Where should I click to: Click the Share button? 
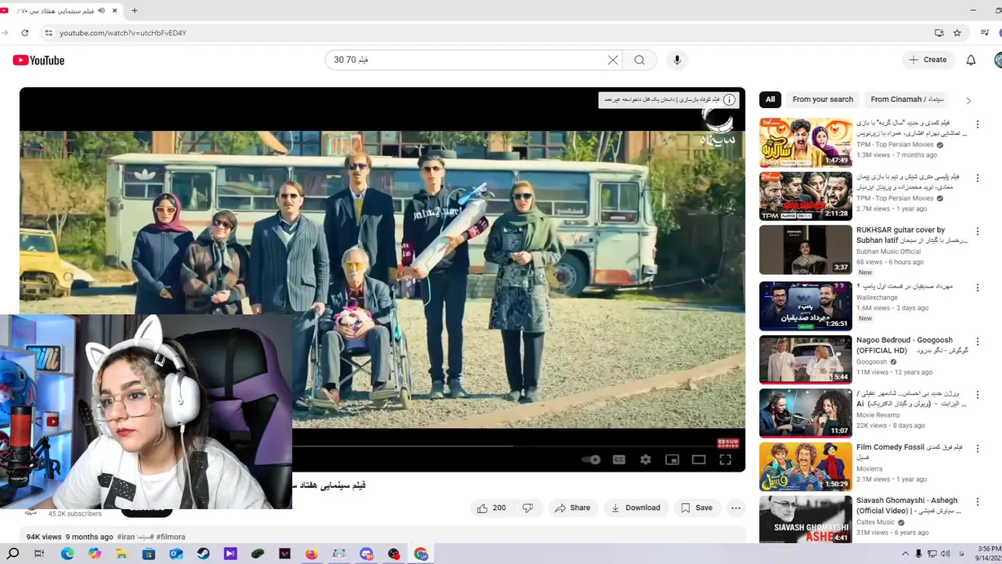[x=572, y=508]
